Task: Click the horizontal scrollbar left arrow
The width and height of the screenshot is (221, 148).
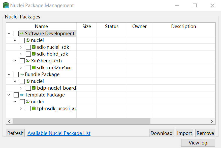Action: pos(9,121)
